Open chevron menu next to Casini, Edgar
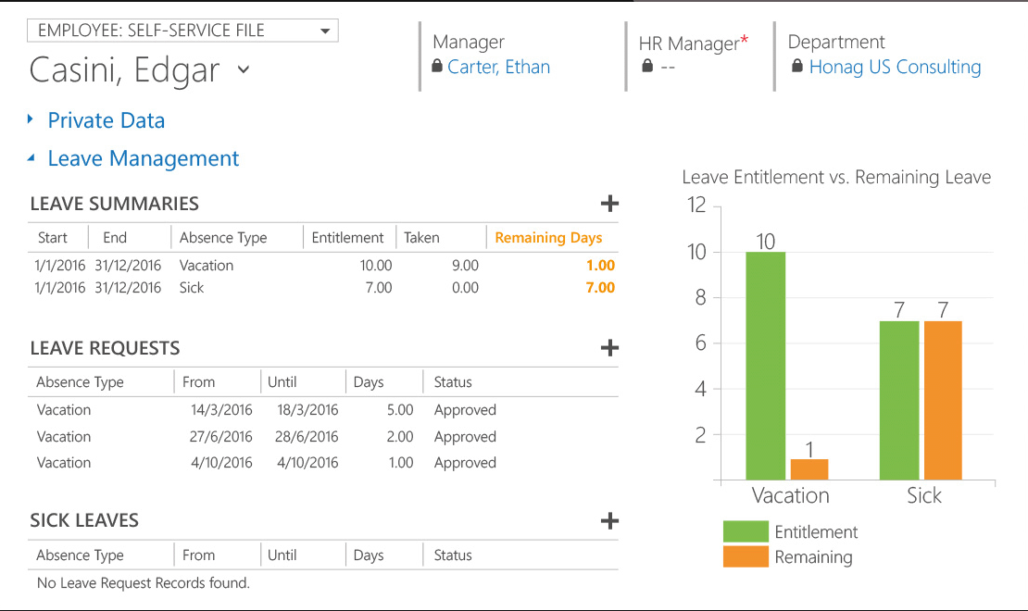Screen dimensions: 1028x611 244,70
